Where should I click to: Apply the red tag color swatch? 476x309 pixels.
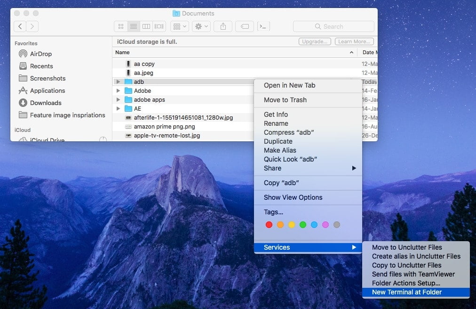pos(269,225)
